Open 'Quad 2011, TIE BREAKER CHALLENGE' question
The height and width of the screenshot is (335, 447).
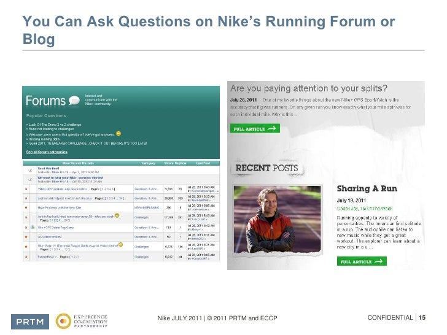click(x=87, y=144)
